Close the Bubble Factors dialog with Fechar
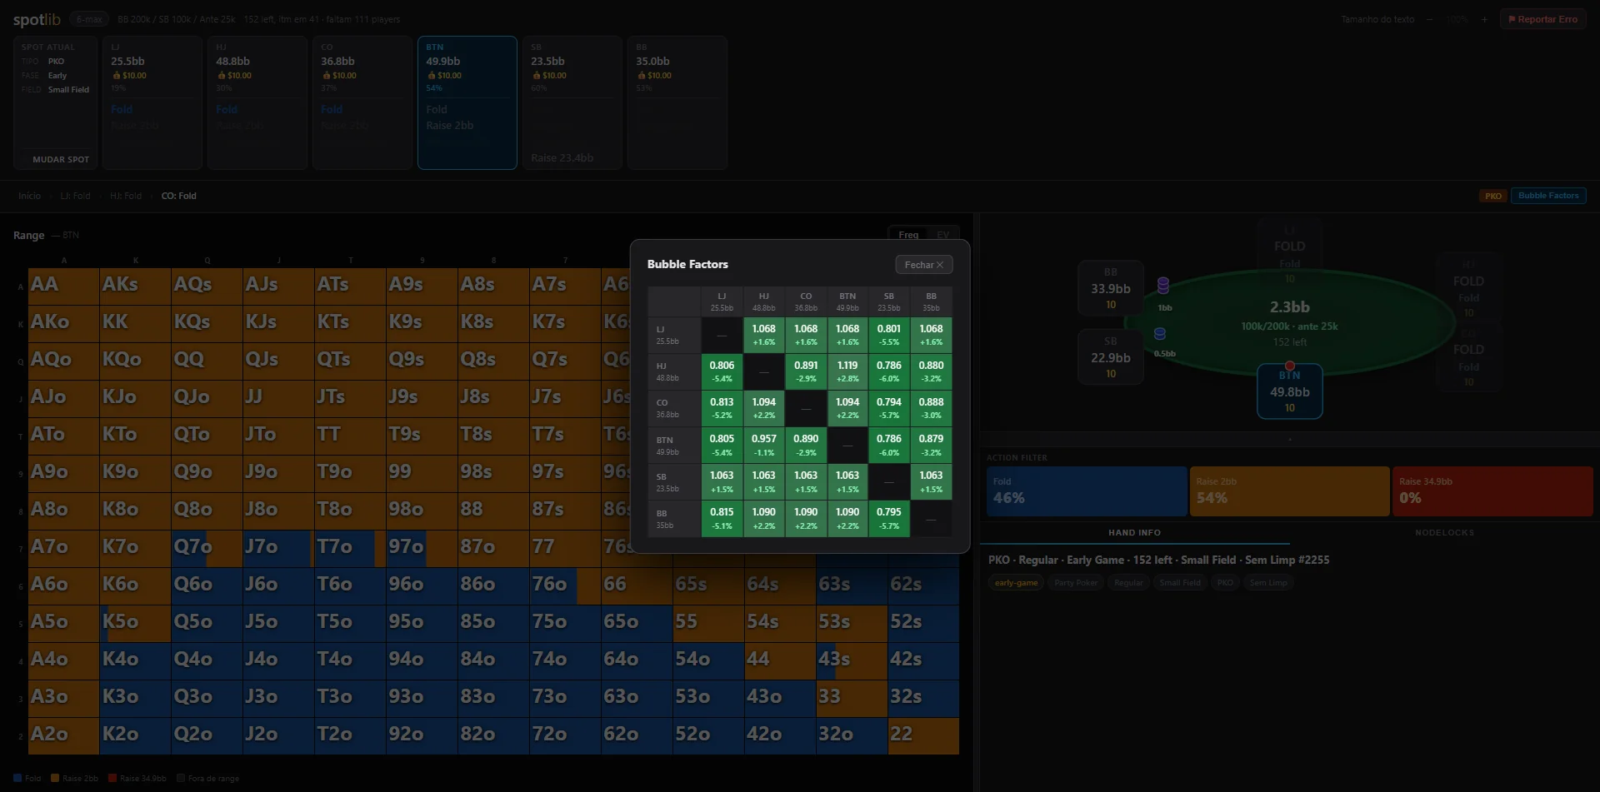 (x=923, y=265)
